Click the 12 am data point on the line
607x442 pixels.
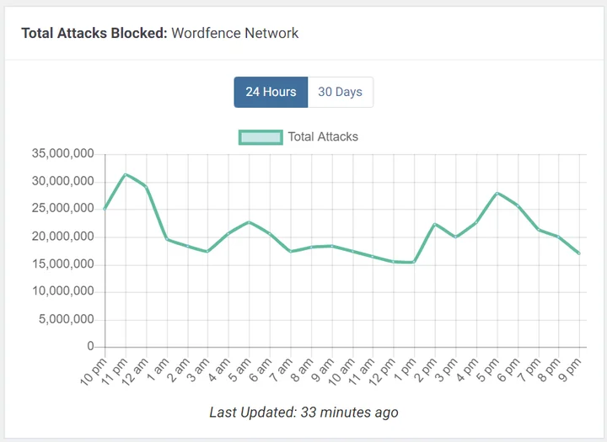point(146,186)
